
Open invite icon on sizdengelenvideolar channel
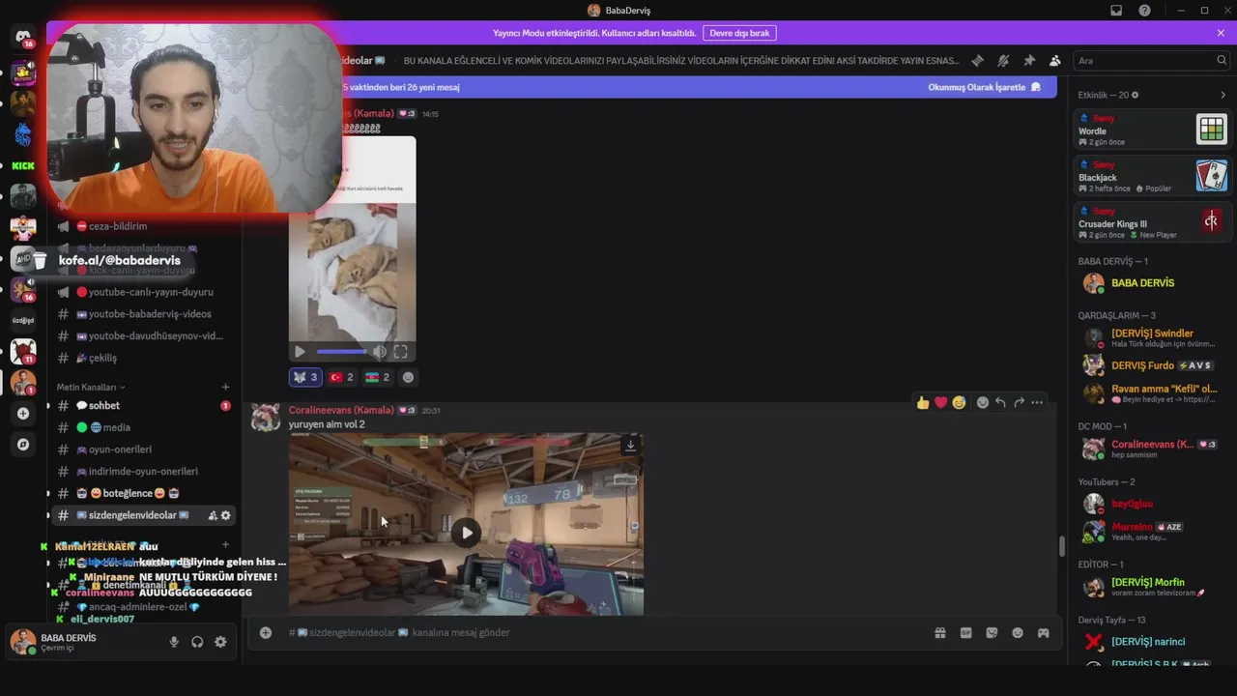[213, 515]
